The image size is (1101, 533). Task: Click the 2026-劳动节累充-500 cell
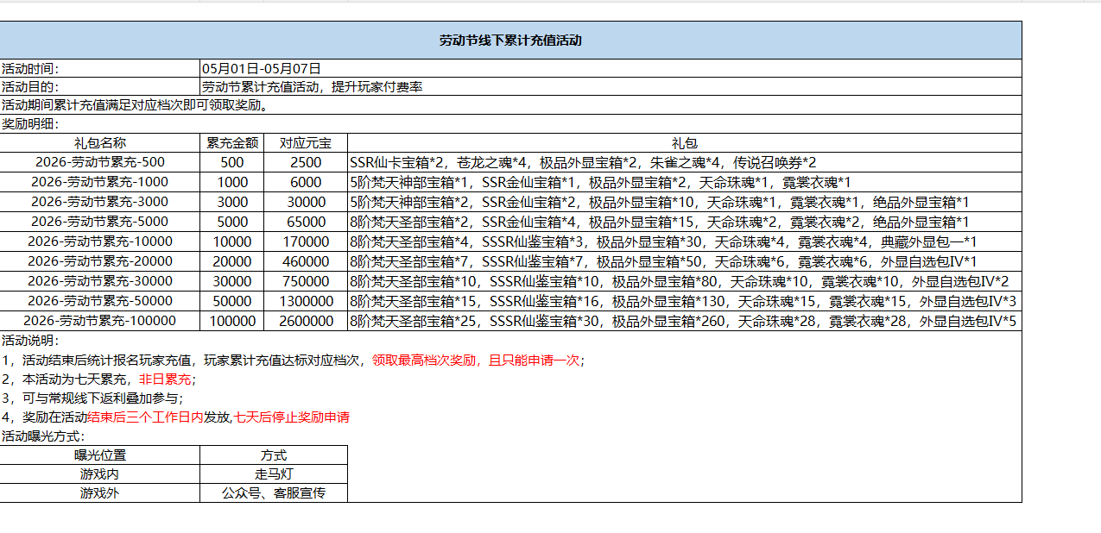pos(99,162)
